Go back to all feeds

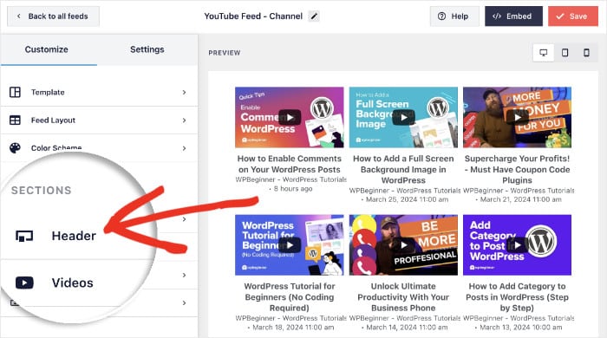point(53,16)
